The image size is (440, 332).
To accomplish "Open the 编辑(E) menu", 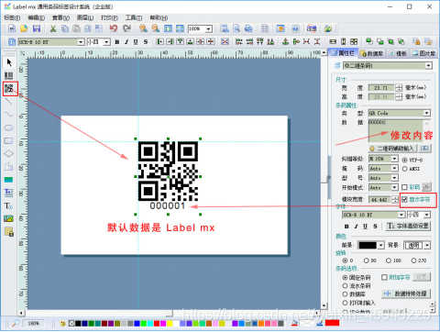I will pos(37,17).
